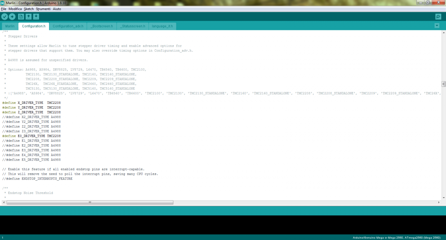The height and width of the screenshot is (240, 446).
Task: Click the '#define Y_DRIVER_TYPE TMC2208' line
Action: pyautogui.click(x=32, y=107)
